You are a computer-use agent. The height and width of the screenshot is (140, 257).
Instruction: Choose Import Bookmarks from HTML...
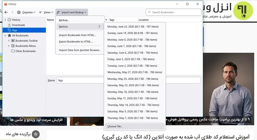click(80, 35)
